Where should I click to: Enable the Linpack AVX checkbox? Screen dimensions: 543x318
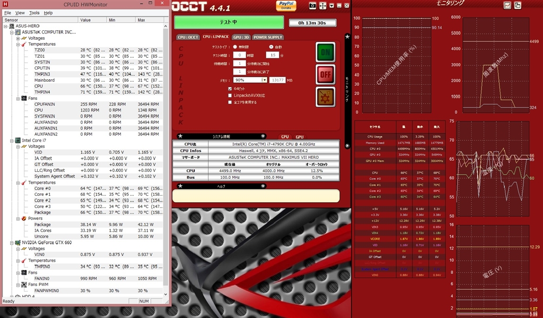230,96
